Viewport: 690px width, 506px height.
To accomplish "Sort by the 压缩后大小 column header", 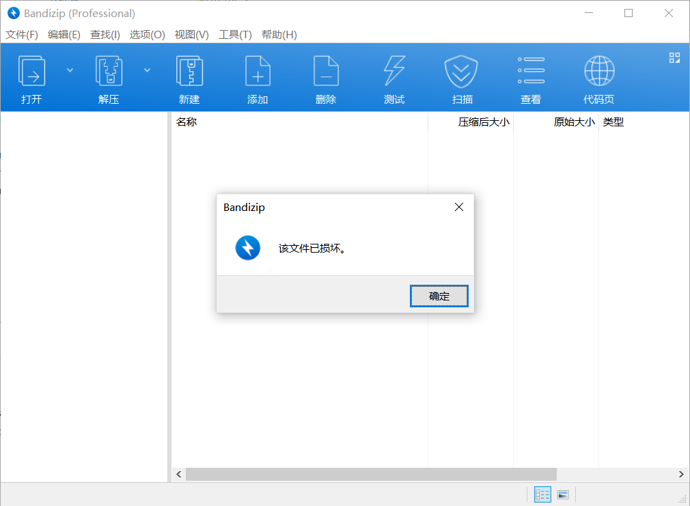I will (x=471, y=122).
